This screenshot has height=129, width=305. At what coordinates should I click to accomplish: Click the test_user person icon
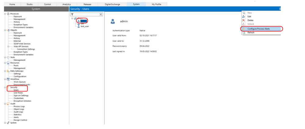pyautogui.click(x=78, y=26)
